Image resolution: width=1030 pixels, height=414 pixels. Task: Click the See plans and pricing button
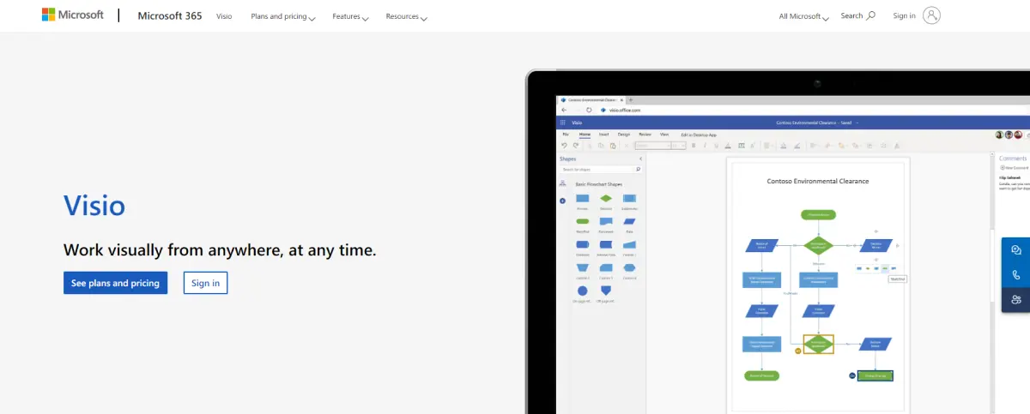[x=115, y=283]
